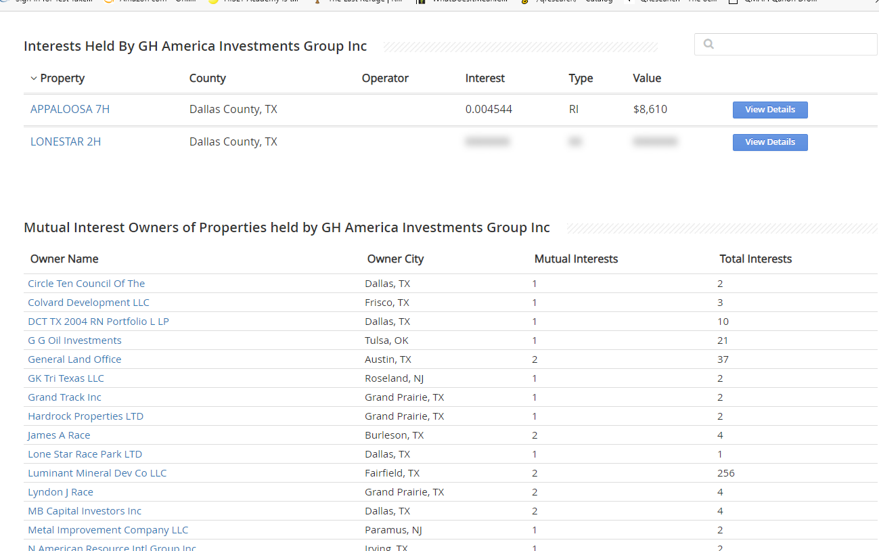Sort by the County column header
This screenshot has width=879, height=551.
click(x=208, y=78)
